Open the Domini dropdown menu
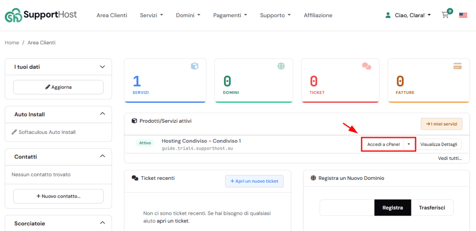 (x=188, y=15)
